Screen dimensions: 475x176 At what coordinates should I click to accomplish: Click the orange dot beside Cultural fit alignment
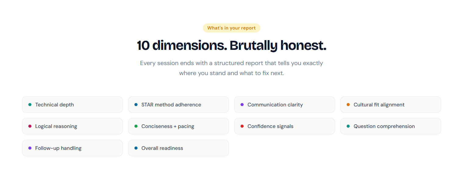coord(348,105)
